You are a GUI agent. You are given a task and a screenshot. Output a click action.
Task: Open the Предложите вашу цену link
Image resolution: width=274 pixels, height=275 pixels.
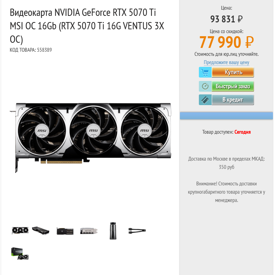point(226,62)
